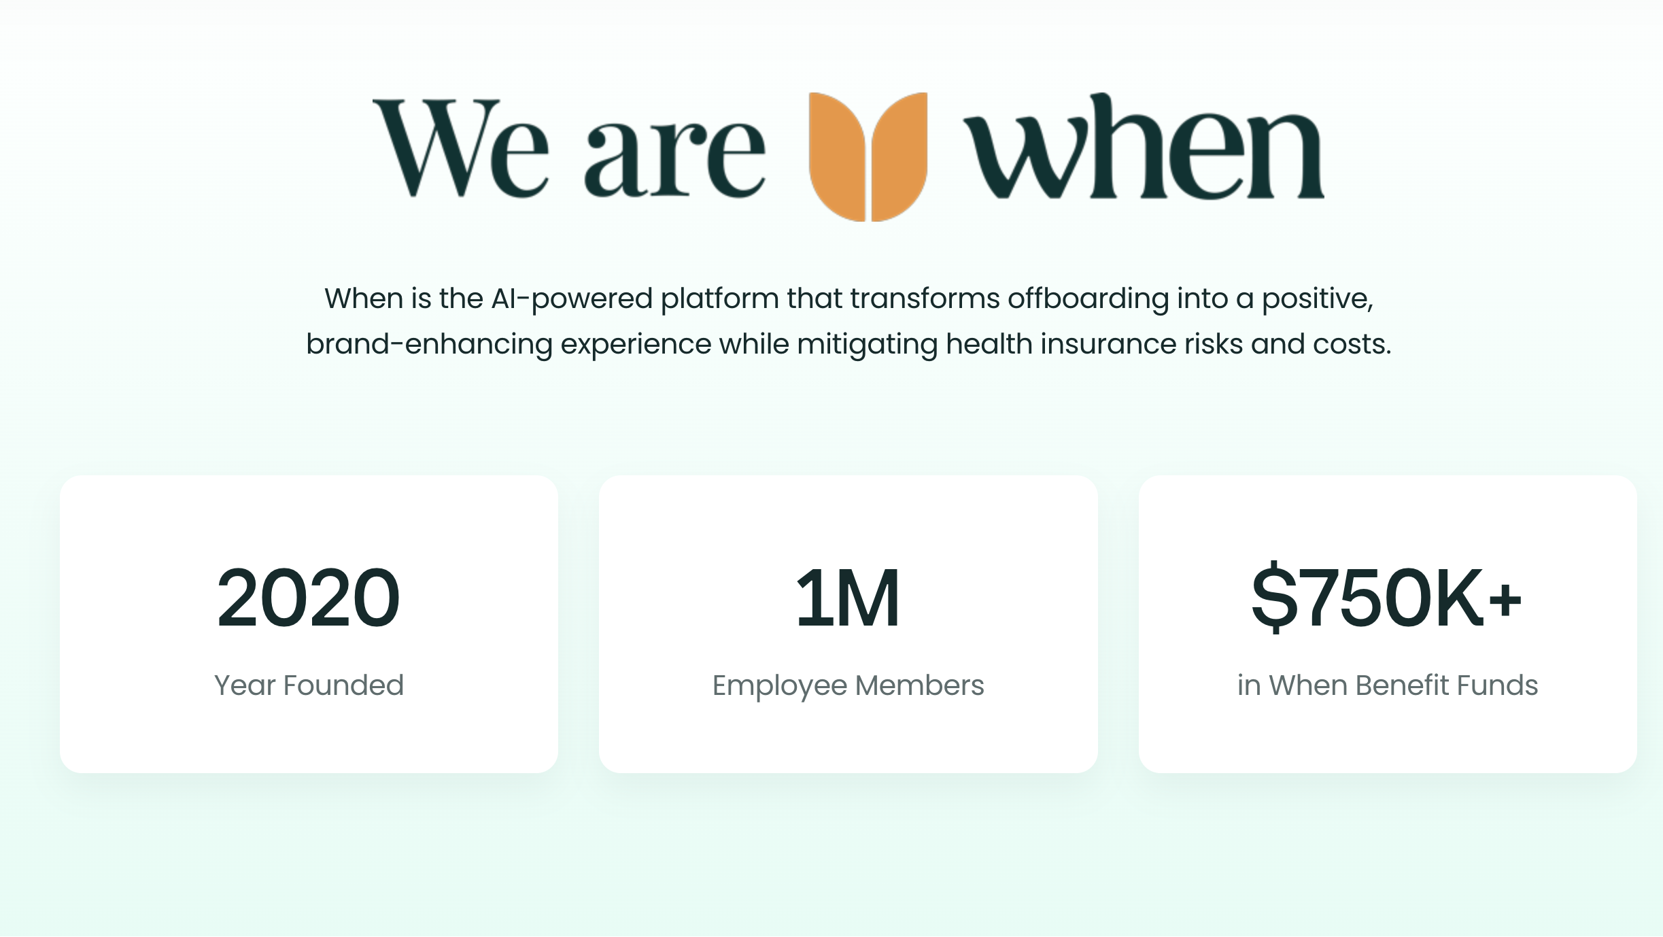Click the 'when' wordmark in the heading

click(1145, 146)
